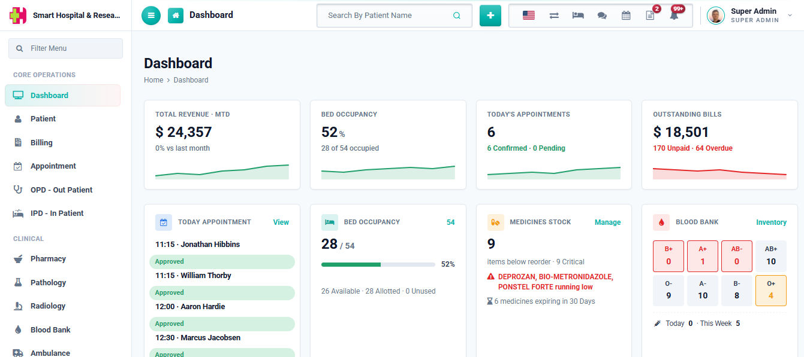Click View link on Today Appointment card
The height and width of the screenshot is (357, 804).
(x=281, y=222)
